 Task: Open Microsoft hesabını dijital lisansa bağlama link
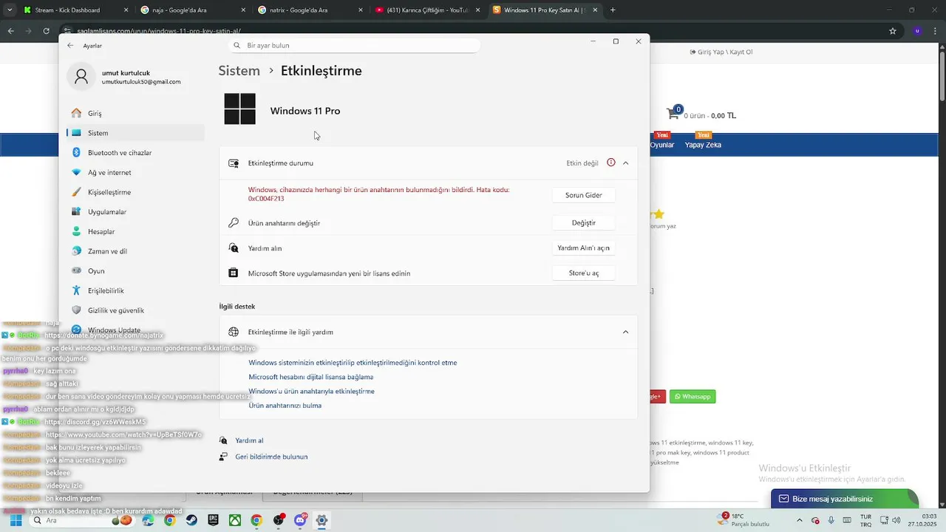click(310, 377)
